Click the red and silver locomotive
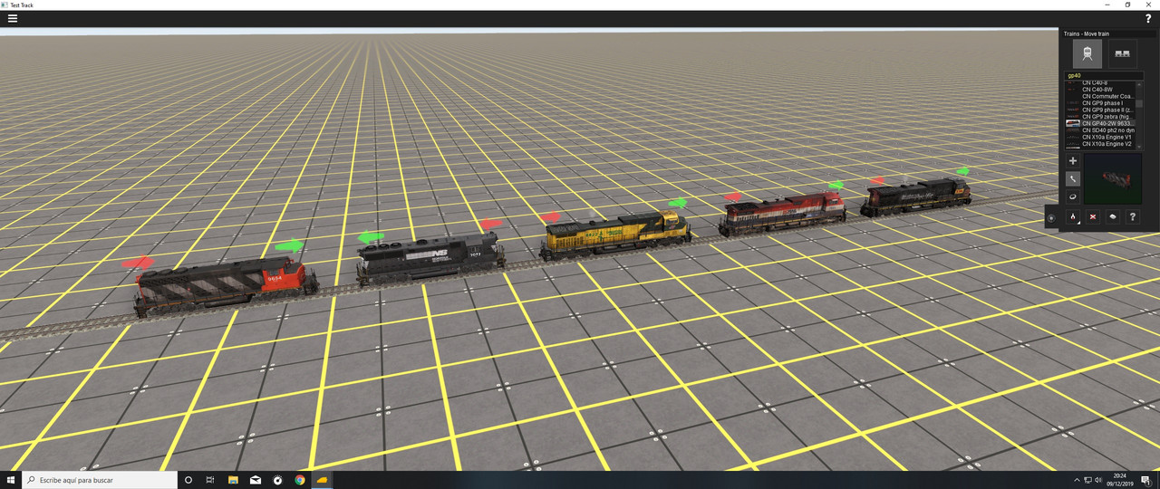Viewport: 1160px width, 489px height. tap(782, 214)
